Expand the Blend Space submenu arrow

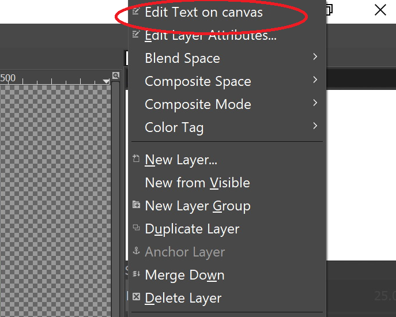pyautogui.click(x=315, y=57)
